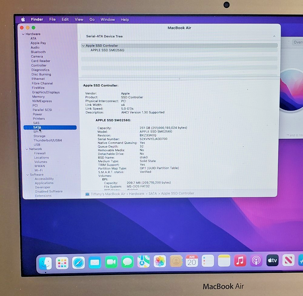Select the highlighted SATA item
This screenshot has height=296, width=303.
(50, 127)
